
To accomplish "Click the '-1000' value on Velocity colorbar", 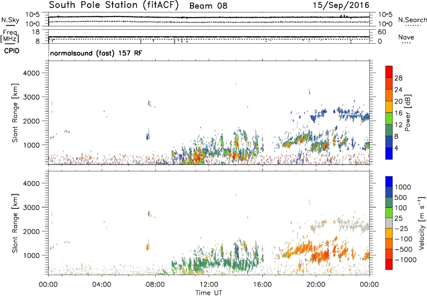I will coord(405,260).
